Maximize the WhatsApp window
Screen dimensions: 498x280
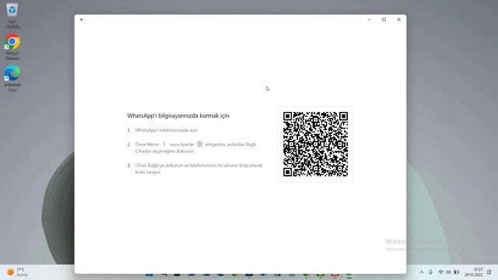(x=384, y=19)
